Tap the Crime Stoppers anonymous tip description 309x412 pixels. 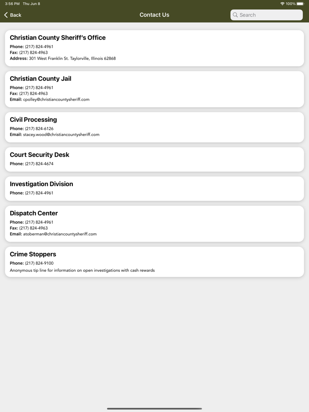click(x=82, y=270)
